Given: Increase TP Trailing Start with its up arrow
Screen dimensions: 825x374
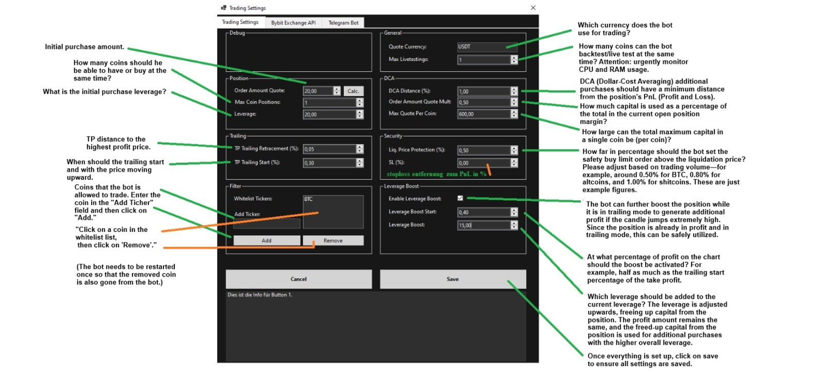Looking at the screenshot, I should [360, 161].
